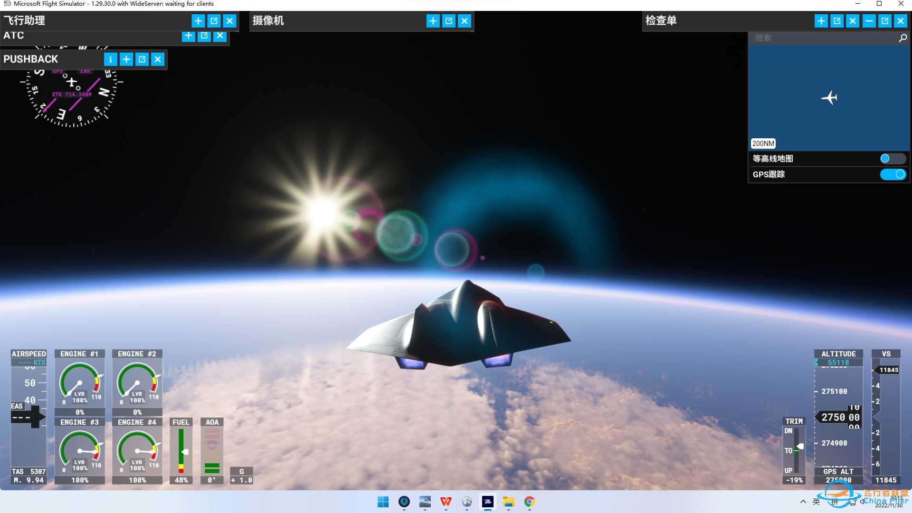Expand the ATC panel with plus icon
Screen dimensions: 912x513
(x=189, y=36)
